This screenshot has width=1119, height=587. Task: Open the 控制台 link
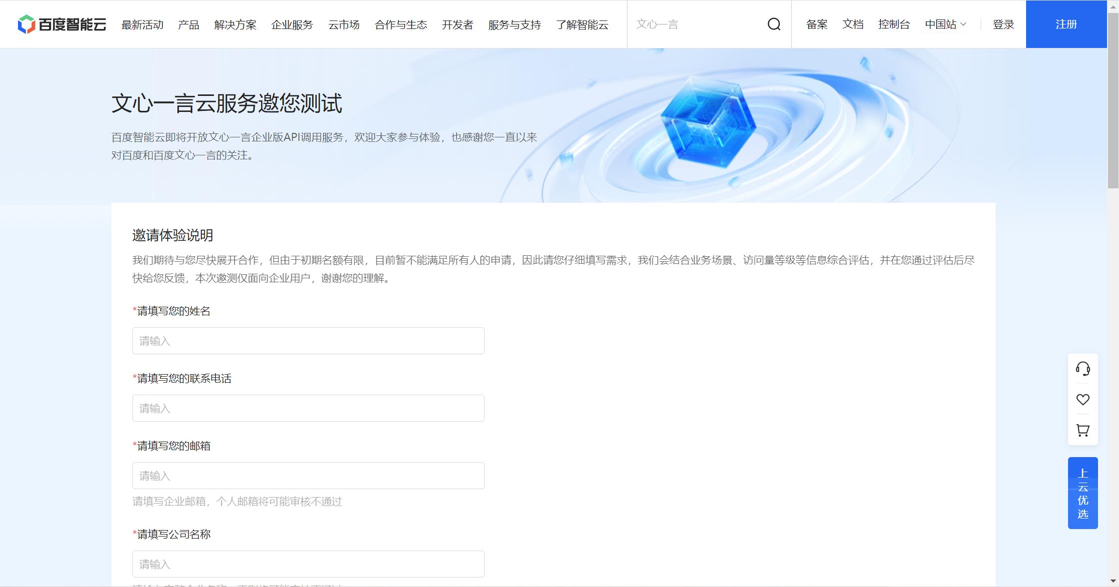(x=894, y=24)
